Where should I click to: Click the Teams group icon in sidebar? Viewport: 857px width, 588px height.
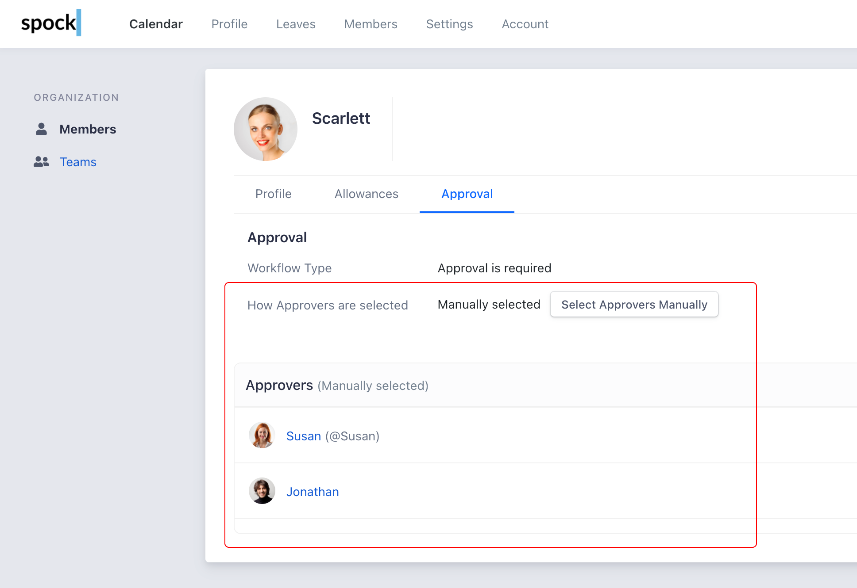tap(41, 162)
